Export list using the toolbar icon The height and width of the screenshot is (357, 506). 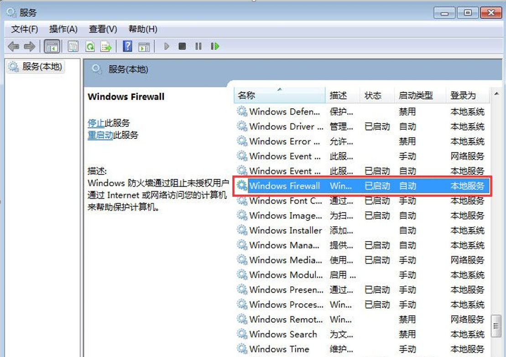coord(106,47)
